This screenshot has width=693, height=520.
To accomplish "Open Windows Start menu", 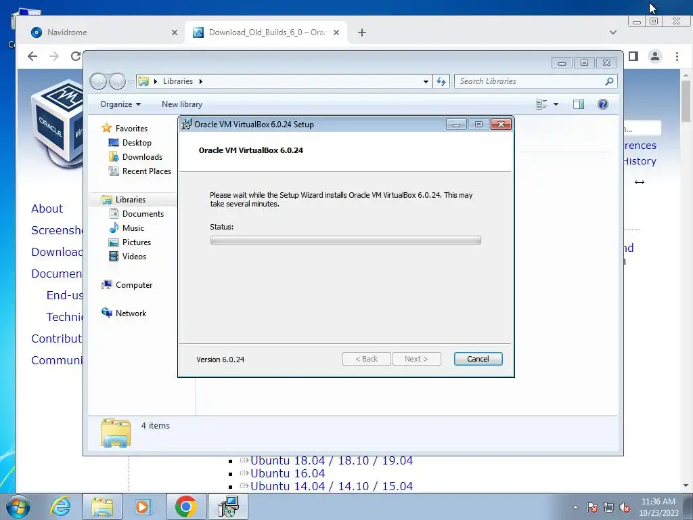I will click(17, 506).
